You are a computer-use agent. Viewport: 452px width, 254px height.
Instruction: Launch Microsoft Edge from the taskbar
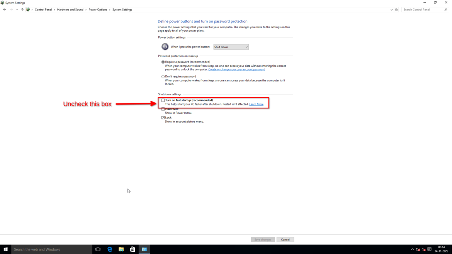tap(110, 249)
